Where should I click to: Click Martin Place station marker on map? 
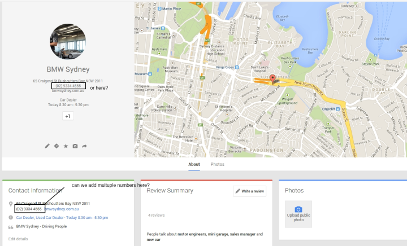[160, 8]
